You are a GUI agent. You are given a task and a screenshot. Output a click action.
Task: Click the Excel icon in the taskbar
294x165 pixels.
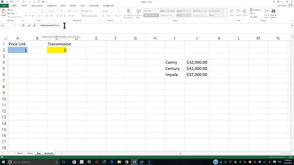134,162
